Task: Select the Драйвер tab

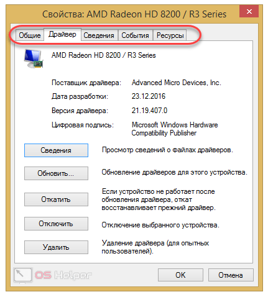Action: [62, 34]
